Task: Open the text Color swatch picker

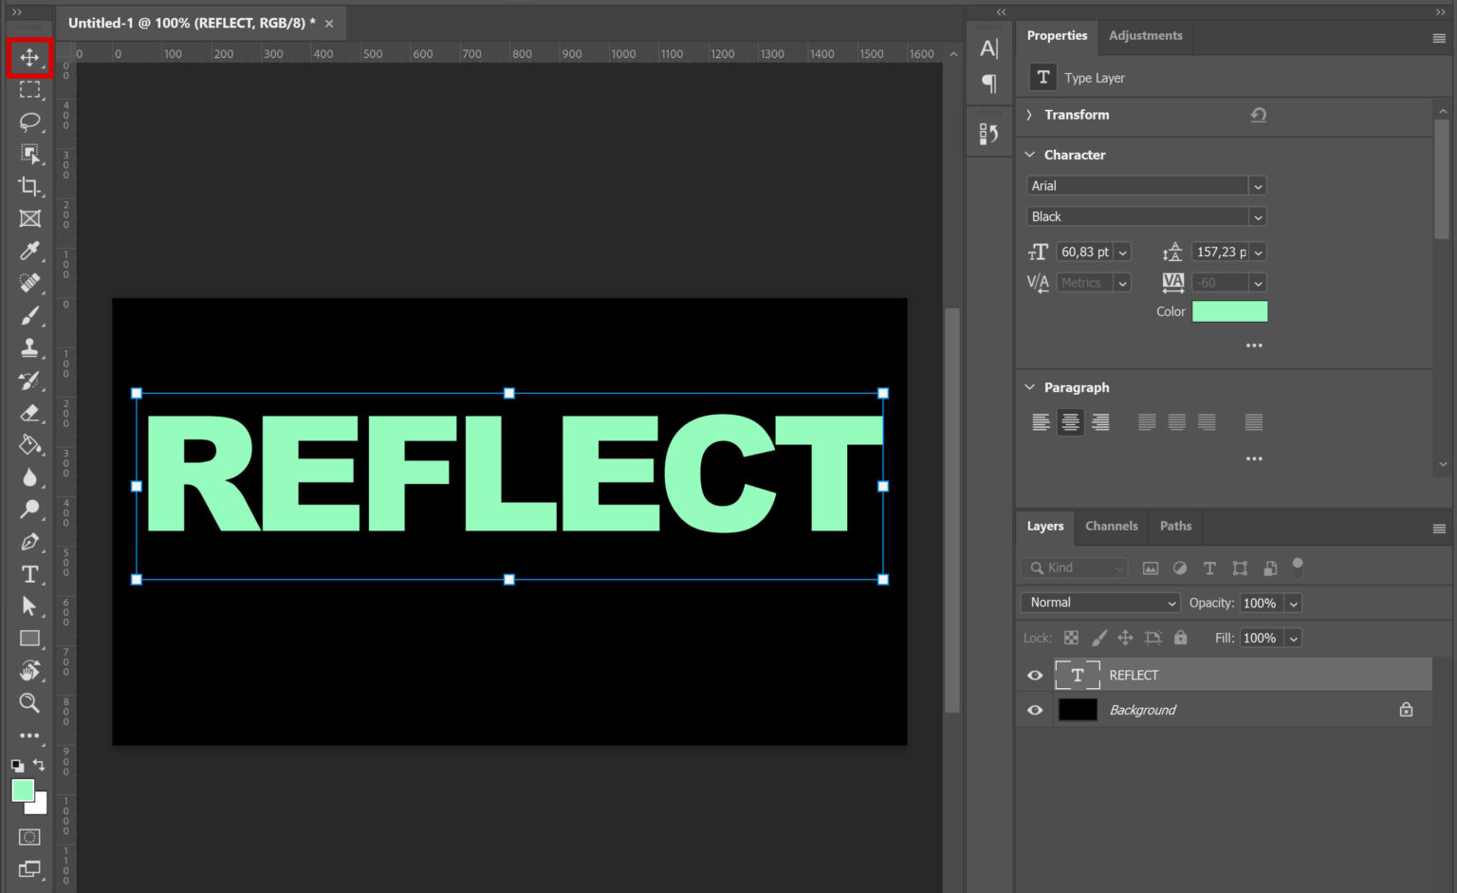Action: coord(1229,311)
